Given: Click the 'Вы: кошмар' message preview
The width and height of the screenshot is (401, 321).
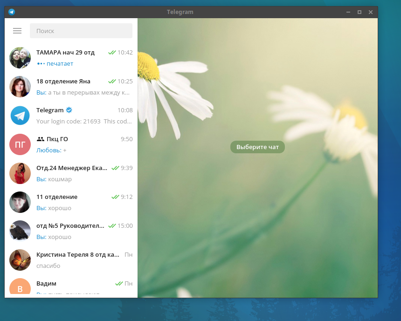Looking at the screenshot, I should (54, 179).
